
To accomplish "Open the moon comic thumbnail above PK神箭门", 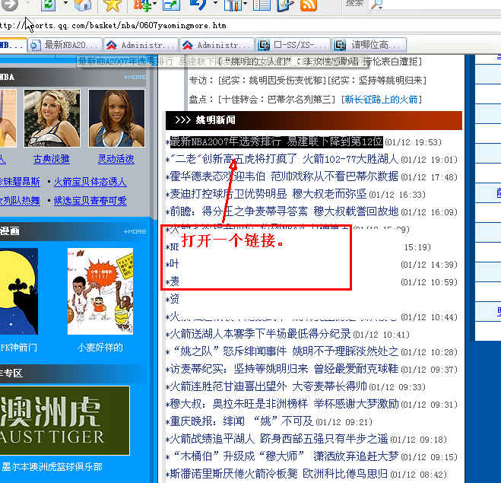I will pos(19,291).
